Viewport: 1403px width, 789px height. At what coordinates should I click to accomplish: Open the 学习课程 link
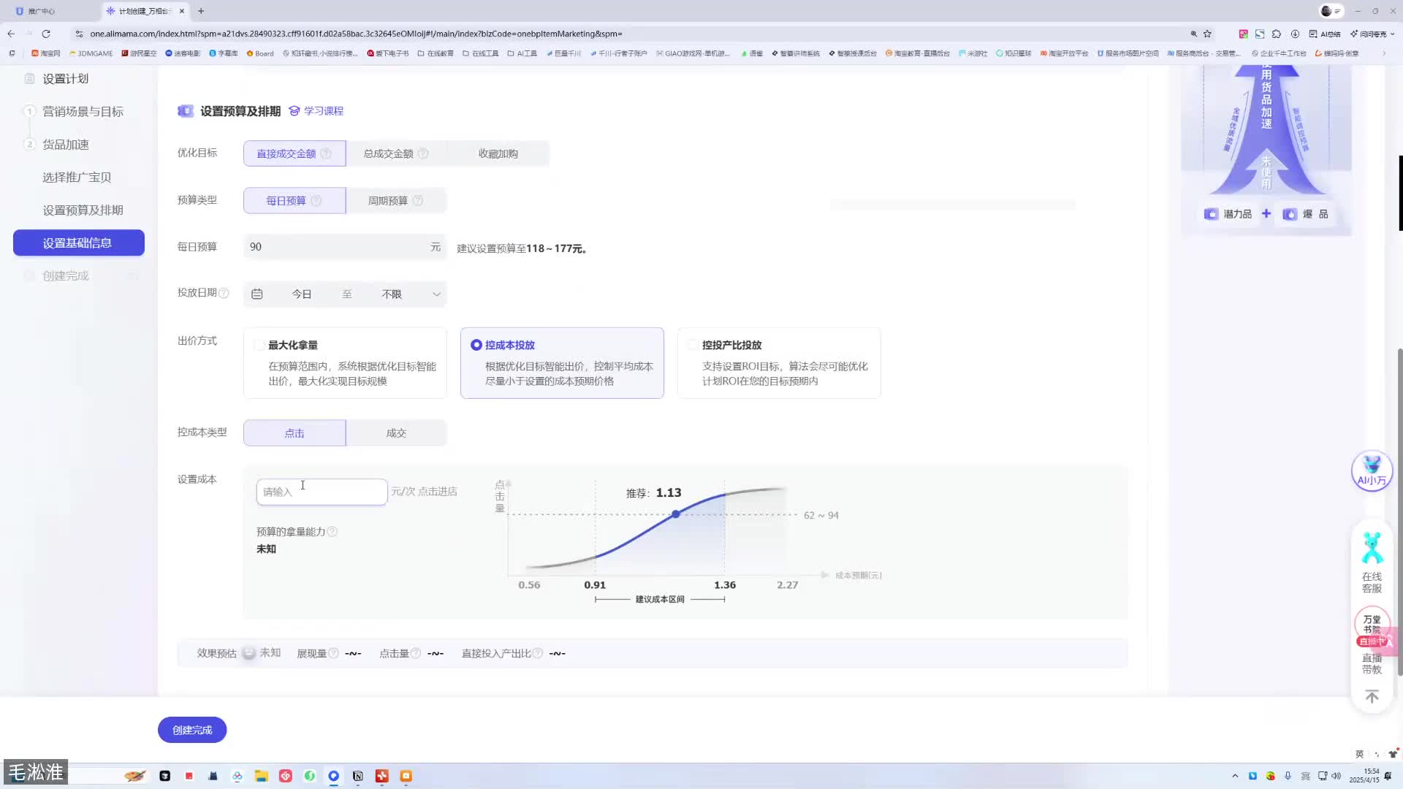click(x=323, y=110)
